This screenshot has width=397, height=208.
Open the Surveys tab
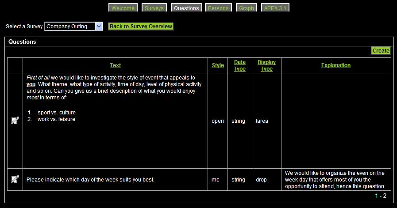(x=154, y=8)
